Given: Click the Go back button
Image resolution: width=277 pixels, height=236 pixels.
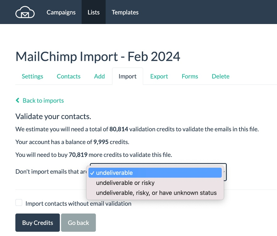Looking at the screenshot, I should pyautogui.click(x=78, y=222).
